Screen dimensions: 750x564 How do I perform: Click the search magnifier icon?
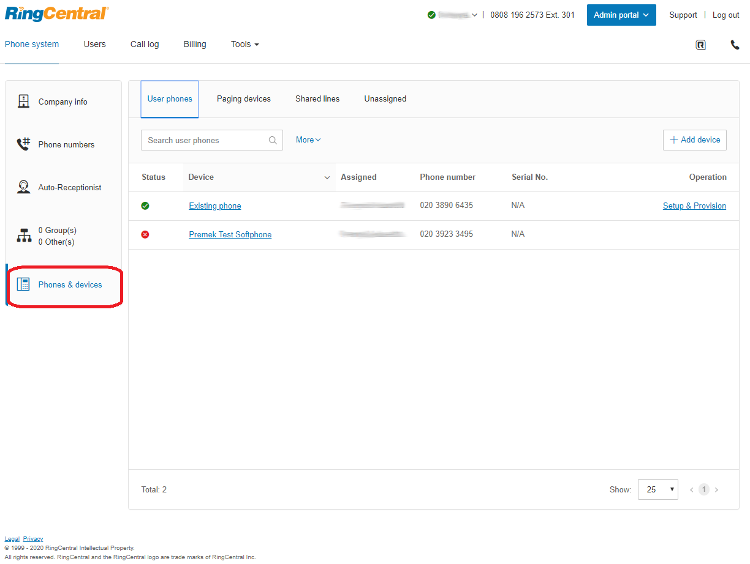pos(273,140)
